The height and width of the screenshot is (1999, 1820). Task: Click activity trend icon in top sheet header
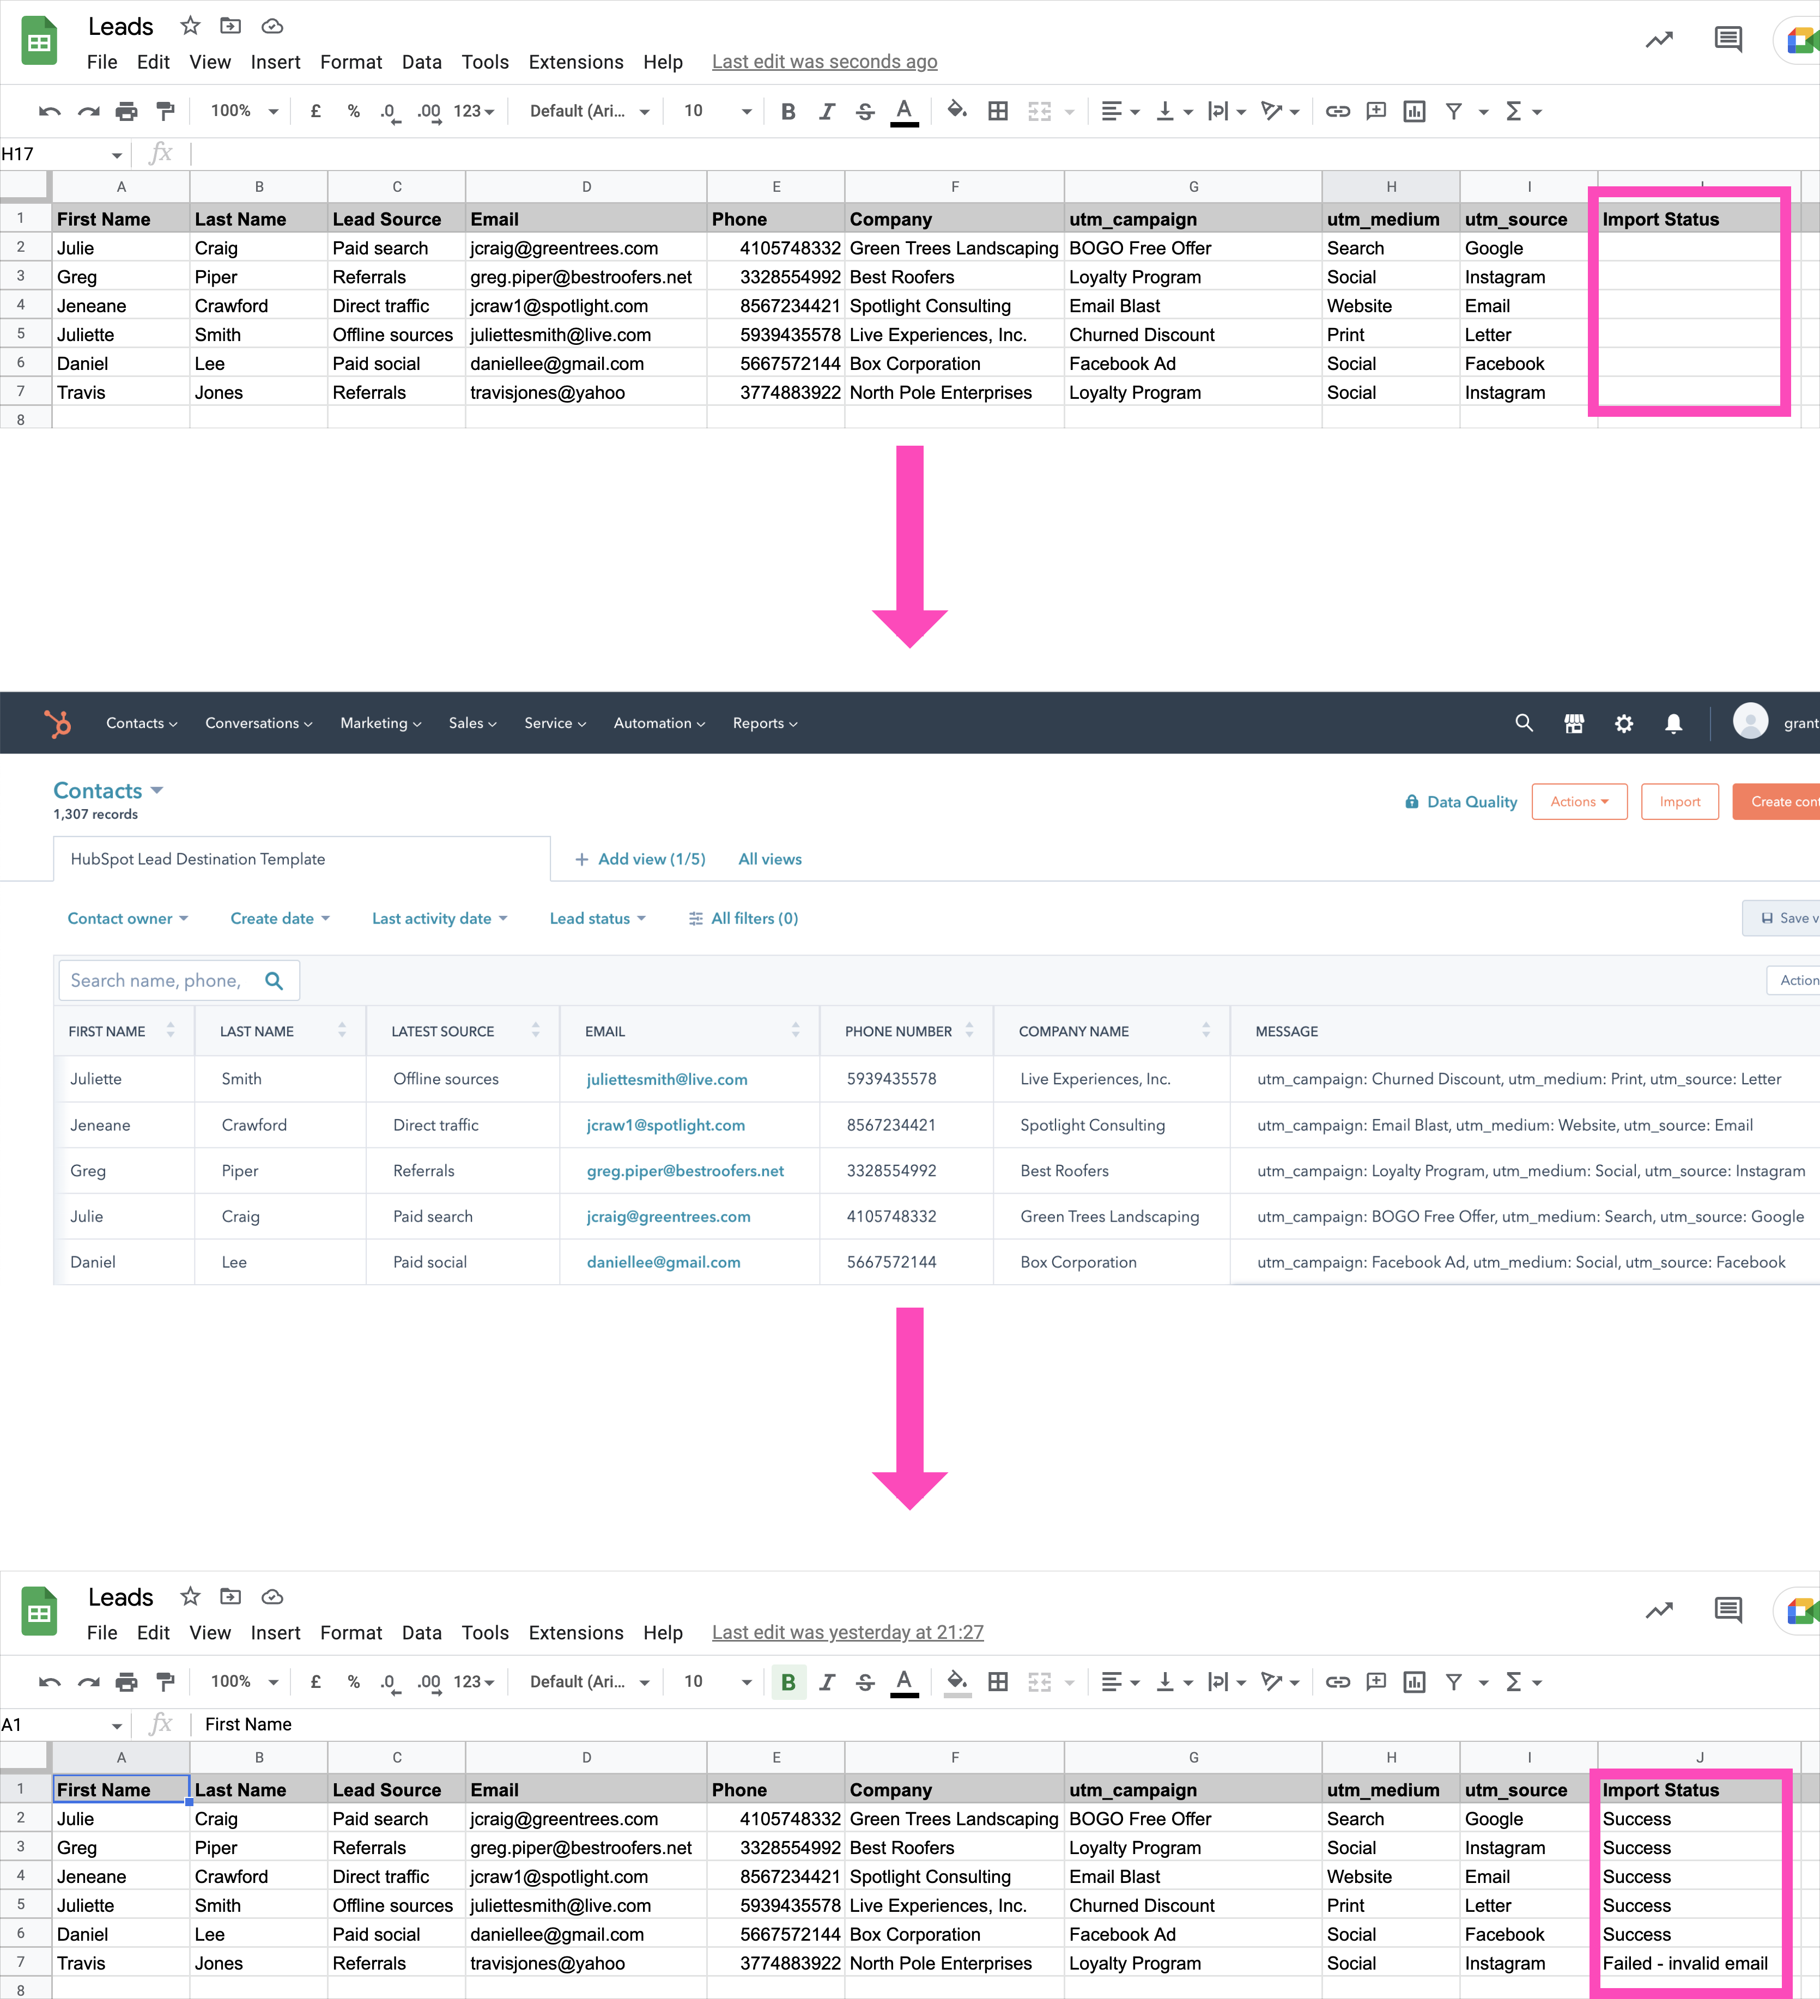coord(1659,40)
